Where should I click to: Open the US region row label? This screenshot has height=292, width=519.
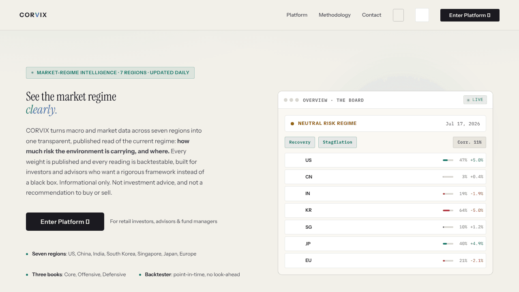(309, 160)
